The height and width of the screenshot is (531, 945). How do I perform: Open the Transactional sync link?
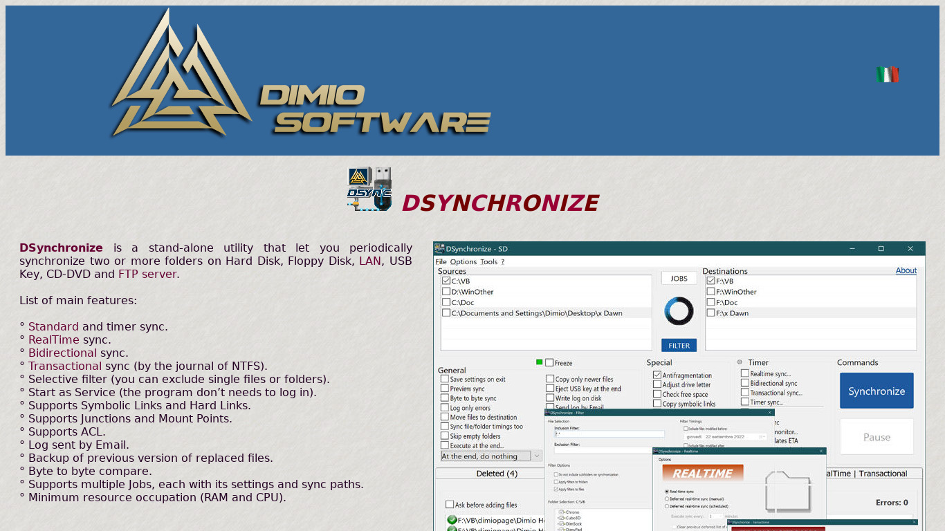click(65, 366)
